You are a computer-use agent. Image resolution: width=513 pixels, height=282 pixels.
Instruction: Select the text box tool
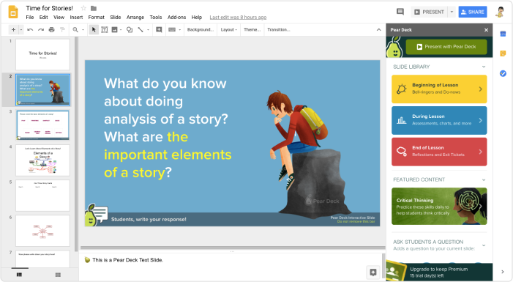click(105, 30)
